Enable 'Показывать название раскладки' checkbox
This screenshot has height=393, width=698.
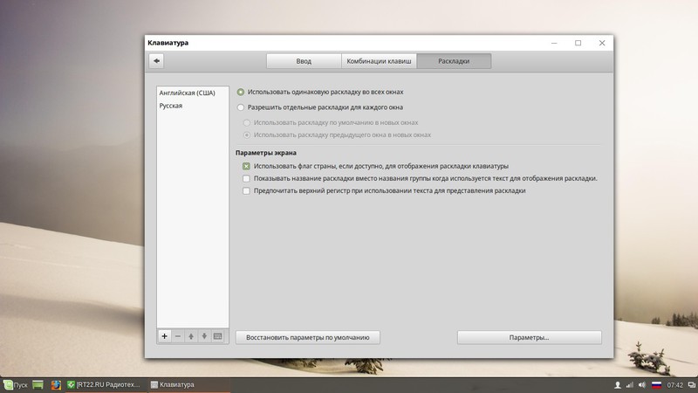click(246, 178)
